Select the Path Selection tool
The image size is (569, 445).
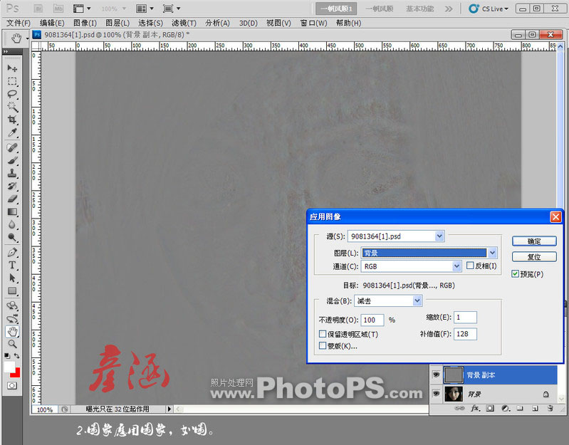12,278
